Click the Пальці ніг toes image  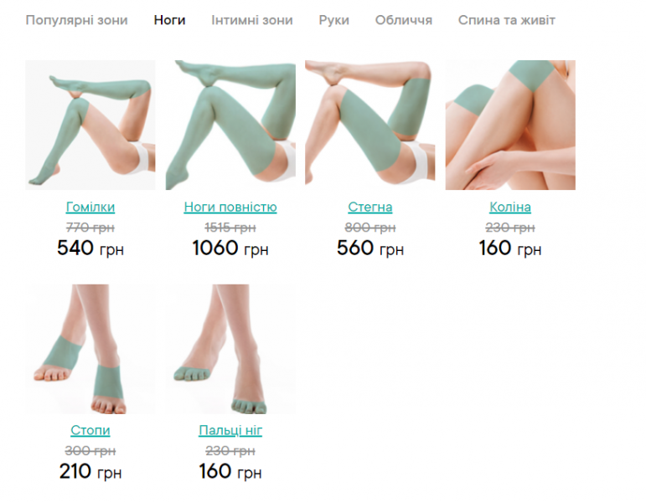230,349
